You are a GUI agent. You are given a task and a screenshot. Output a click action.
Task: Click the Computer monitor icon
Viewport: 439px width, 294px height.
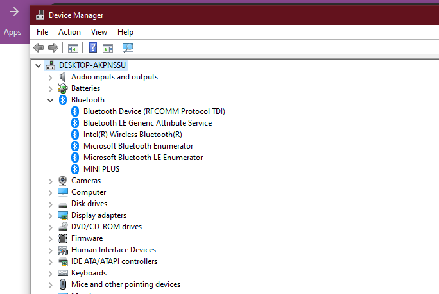tap(63, 192)
